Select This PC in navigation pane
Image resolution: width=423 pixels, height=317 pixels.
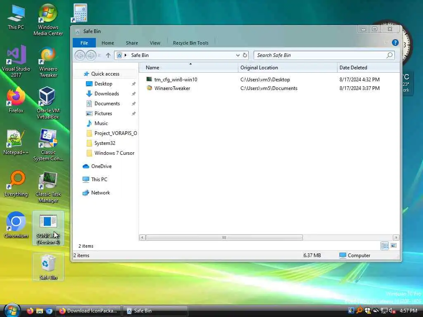coord(99,180)
